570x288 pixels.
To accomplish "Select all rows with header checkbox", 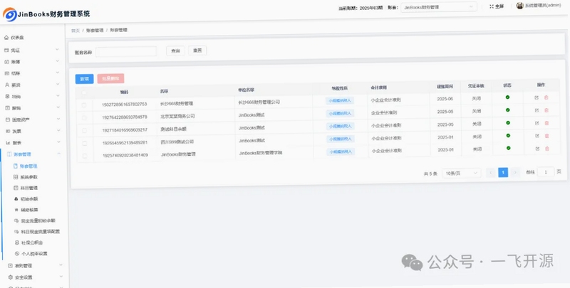I will point(84,93).
